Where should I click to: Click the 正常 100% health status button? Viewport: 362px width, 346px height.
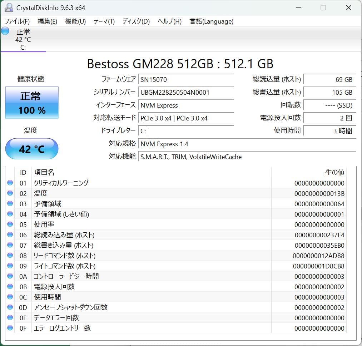(31, 103)
